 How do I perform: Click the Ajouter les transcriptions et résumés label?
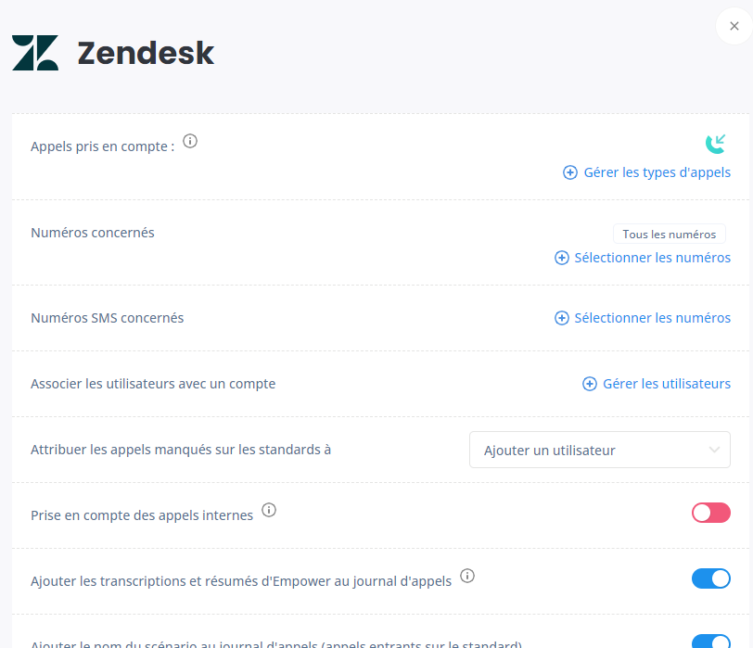(241, 581)
